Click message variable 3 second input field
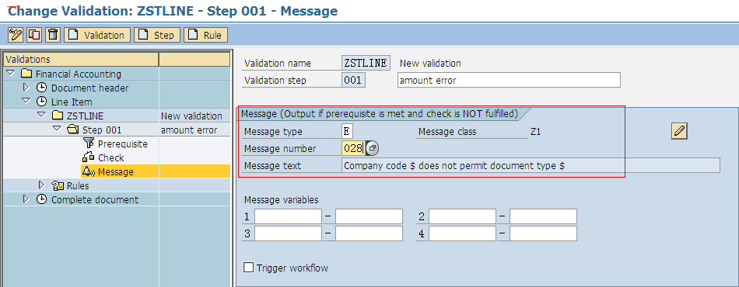 (369, 233)
